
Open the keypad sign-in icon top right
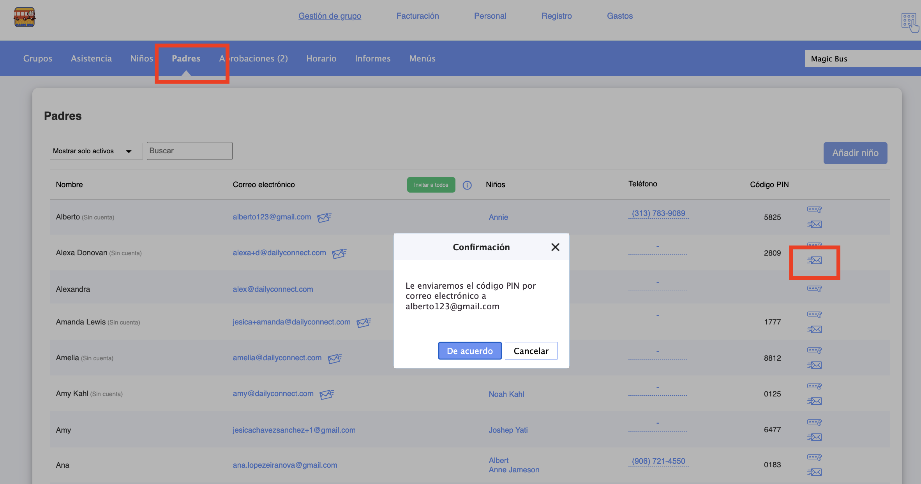(x=909, y=22)
